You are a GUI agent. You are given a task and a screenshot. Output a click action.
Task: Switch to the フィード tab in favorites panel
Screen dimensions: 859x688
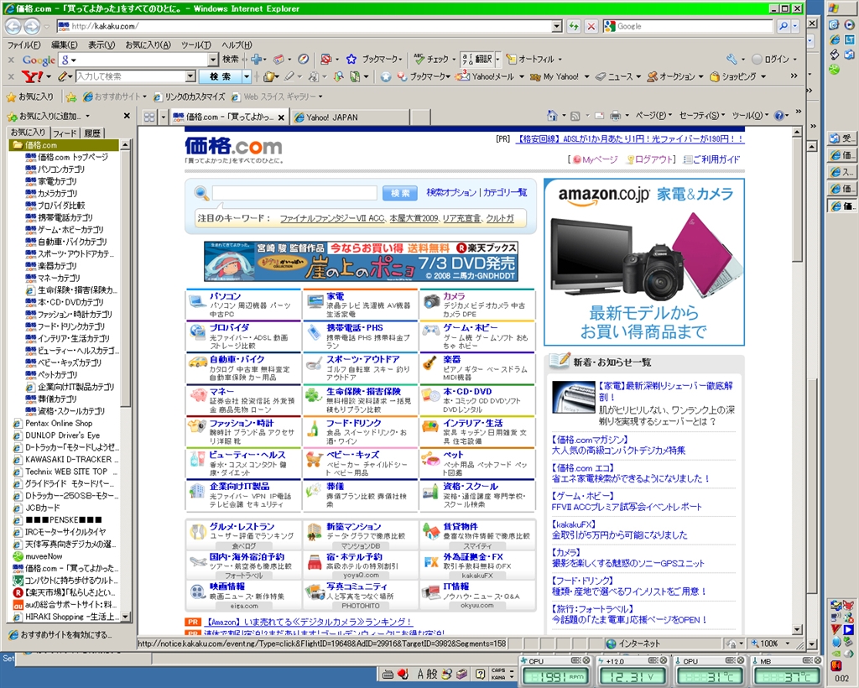pyautogui.click(x=65, y=133)
